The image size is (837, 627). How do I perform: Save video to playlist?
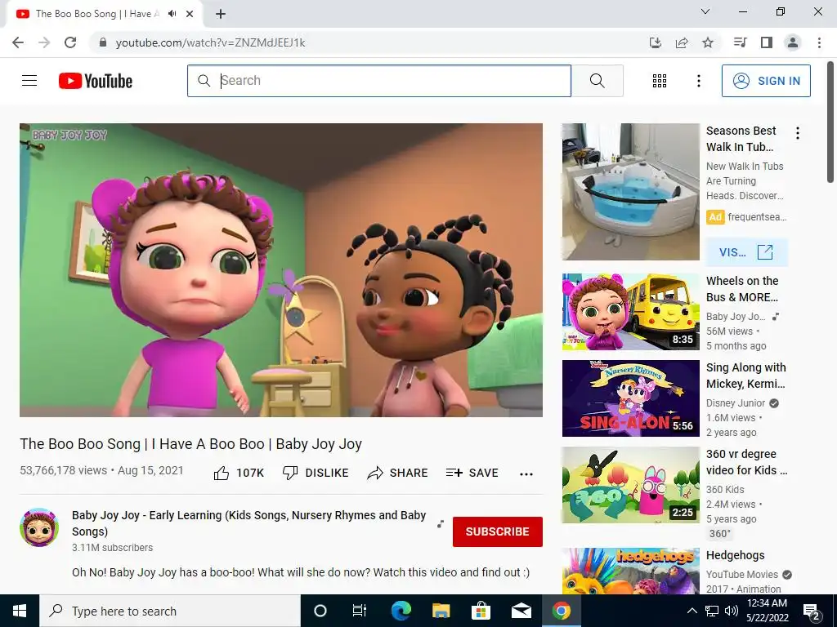[x=472, y=473]
